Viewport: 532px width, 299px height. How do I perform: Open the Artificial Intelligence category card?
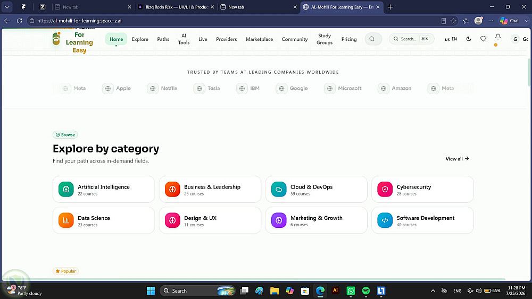click(x=104, y=189)
